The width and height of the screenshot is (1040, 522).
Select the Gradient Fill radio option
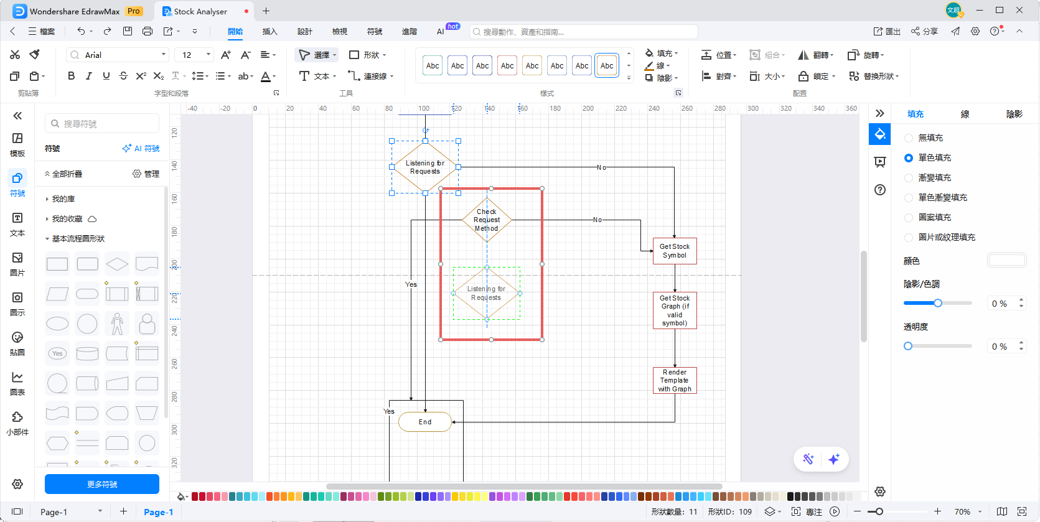coord(909,178)
